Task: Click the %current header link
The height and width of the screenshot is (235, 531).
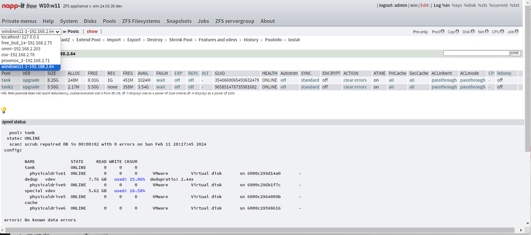Action: click(x=498, y=5)
